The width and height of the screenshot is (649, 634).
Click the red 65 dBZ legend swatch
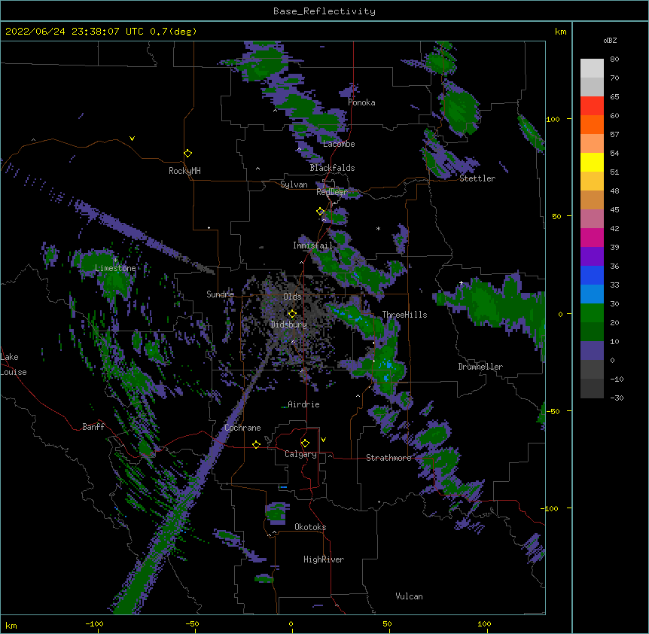tap(592, 106)
